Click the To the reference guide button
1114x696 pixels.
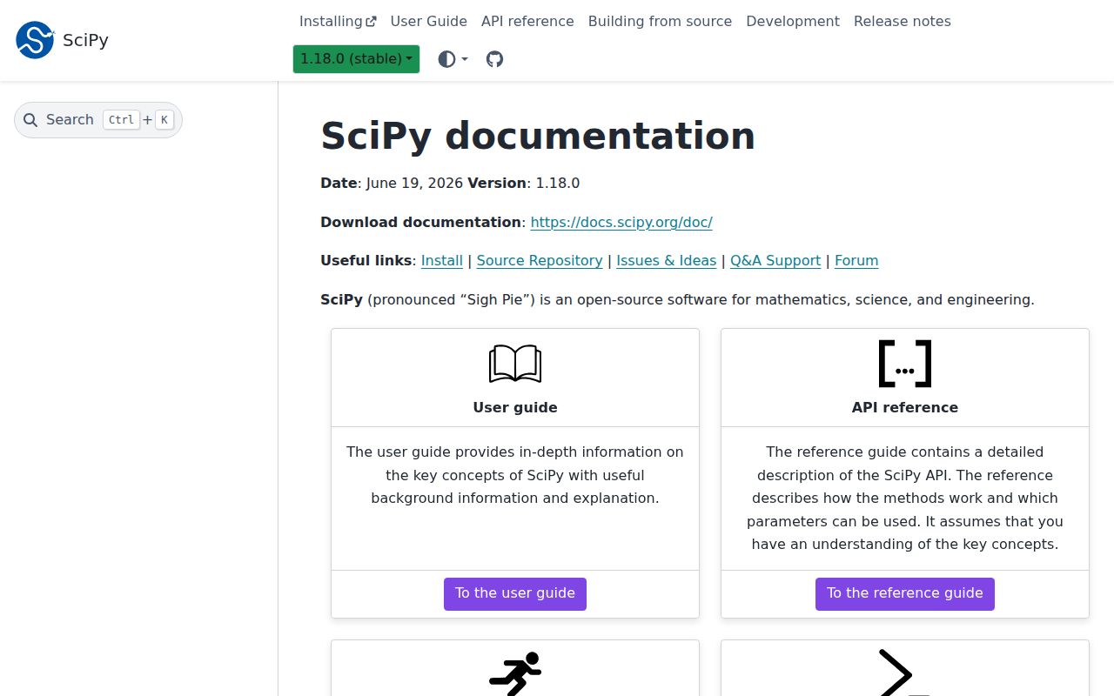click(905, 593)
